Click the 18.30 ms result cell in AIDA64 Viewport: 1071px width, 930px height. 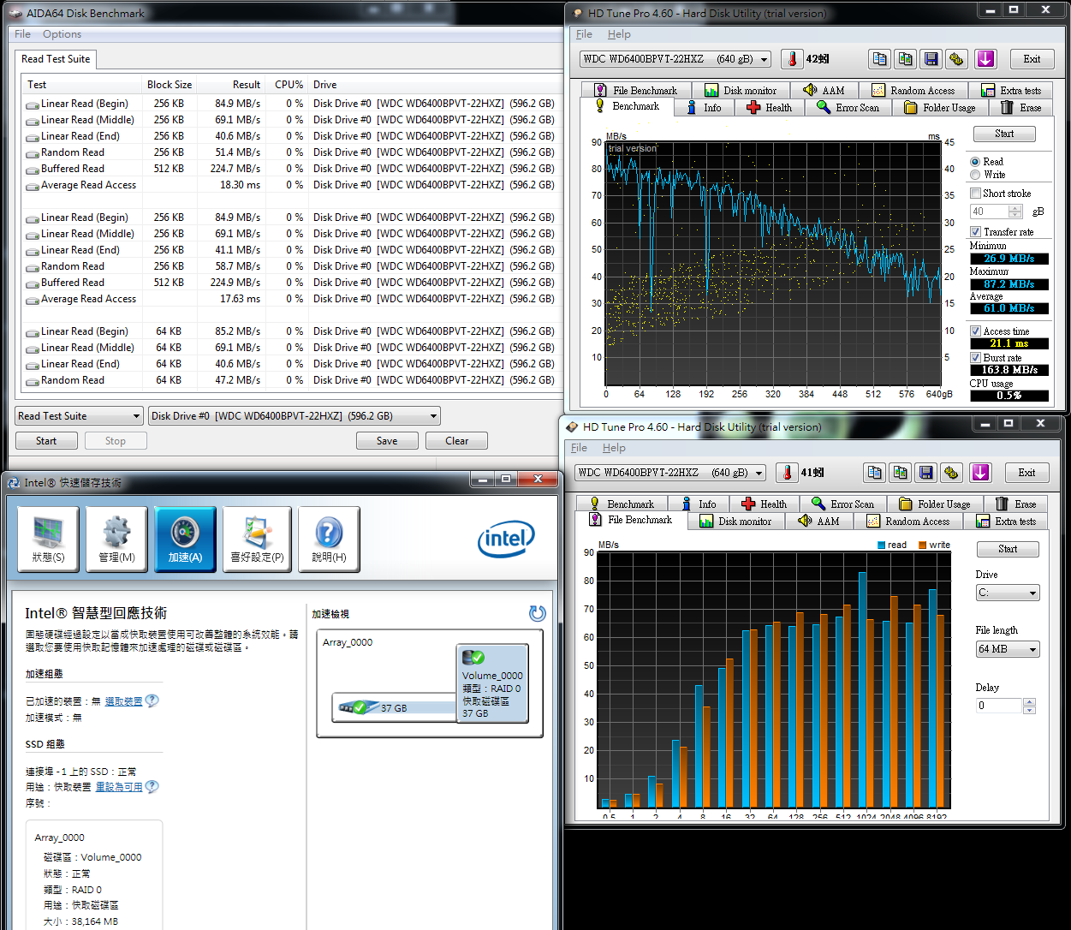(x=240, y=185)
